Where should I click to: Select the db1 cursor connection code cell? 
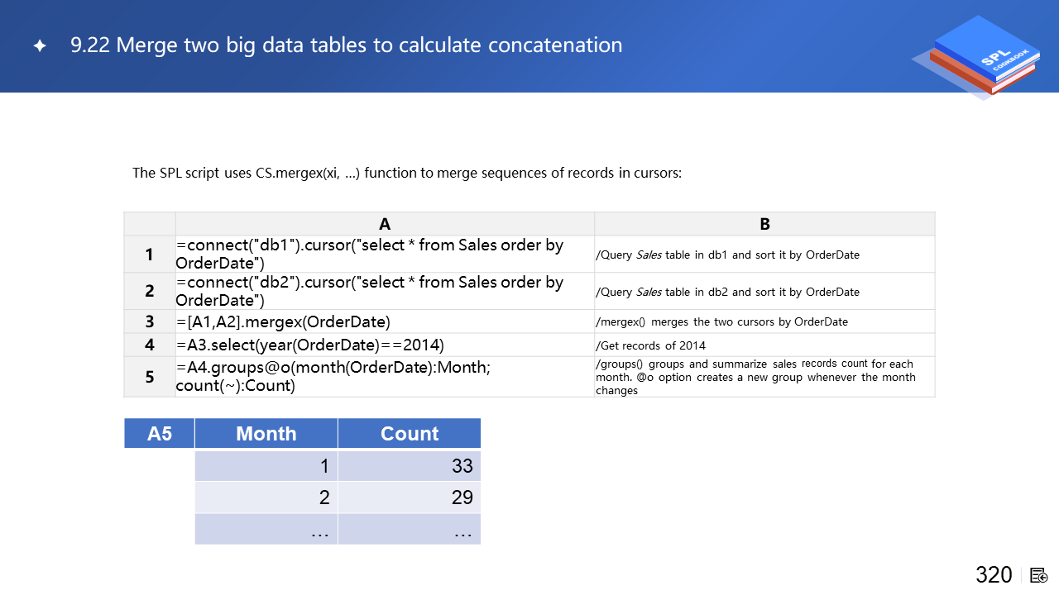click(x=385, y=255)
